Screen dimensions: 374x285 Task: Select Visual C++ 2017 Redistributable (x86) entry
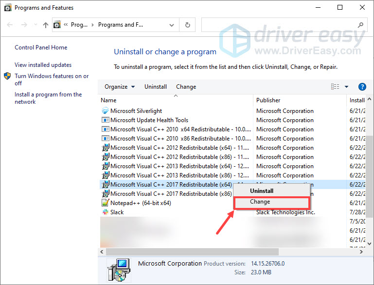[171, 194]
